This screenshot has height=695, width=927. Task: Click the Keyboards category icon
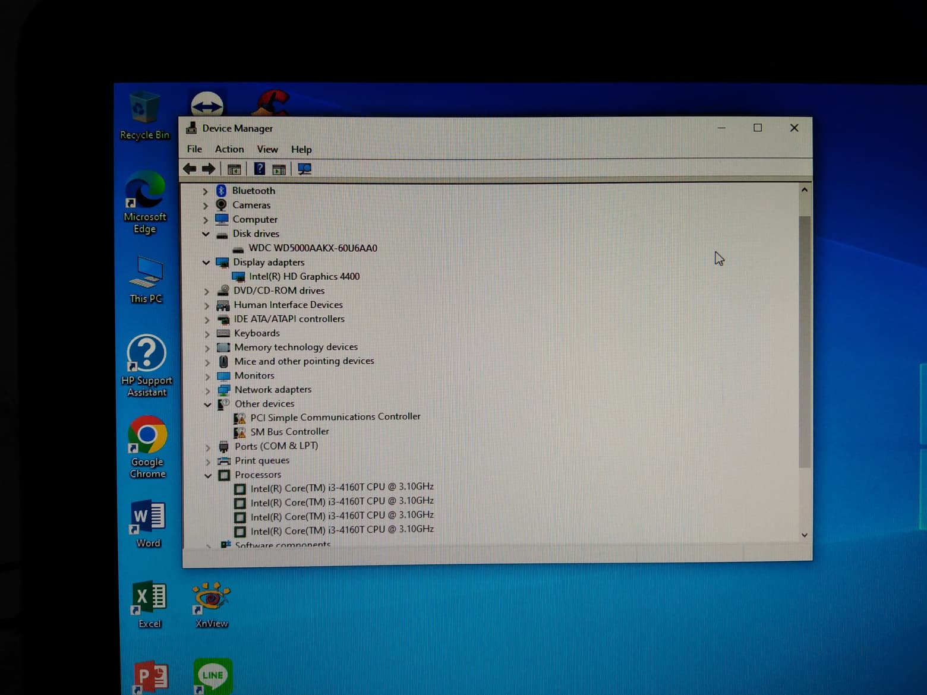coord(223,333)
